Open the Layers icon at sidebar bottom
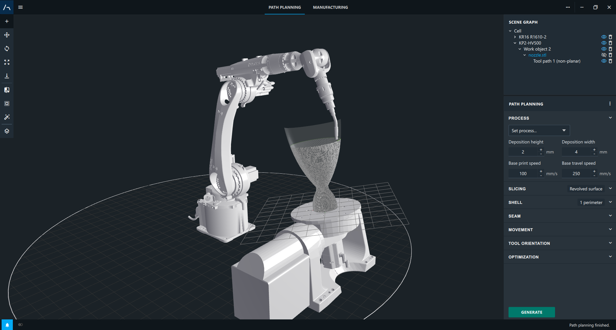Screen dimensions: 616x330 [x=7, y=131]
